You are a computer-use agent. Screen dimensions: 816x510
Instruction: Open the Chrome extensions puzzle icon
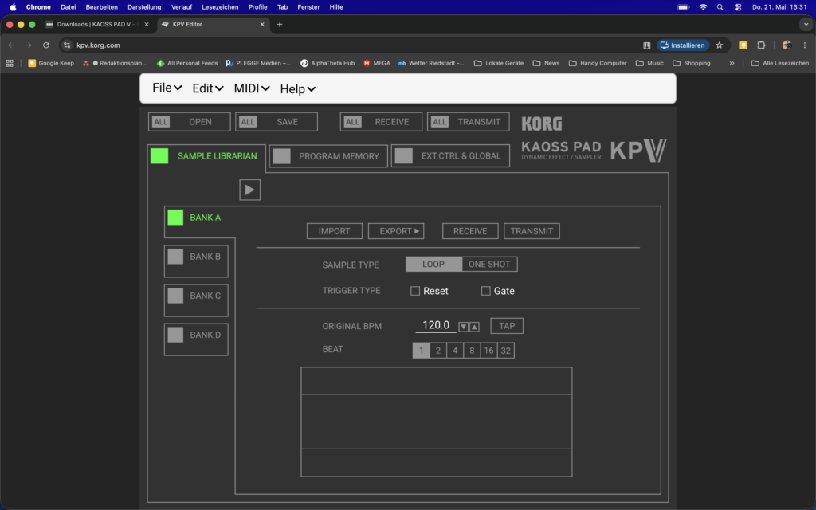coord(761,45)
